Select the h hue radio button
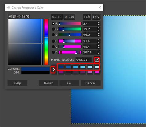The width and height of the screenshot is (146, 127). 53,52
